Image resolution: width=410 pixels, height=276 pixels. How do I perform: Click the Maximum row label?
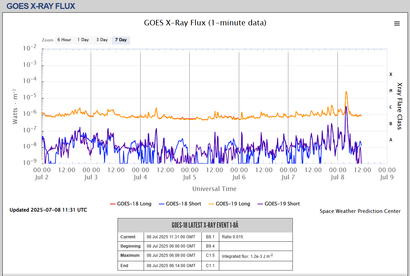coord(131,256)
